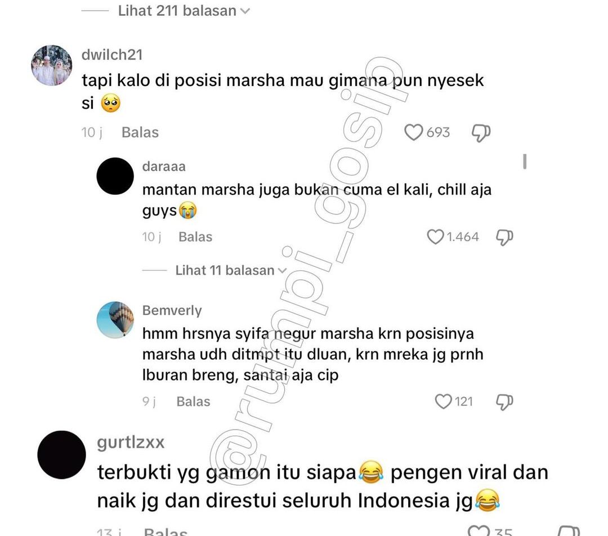Click chevron next to 211 balasan
This screenshot has height=536, width=608.
click(245, 11)
